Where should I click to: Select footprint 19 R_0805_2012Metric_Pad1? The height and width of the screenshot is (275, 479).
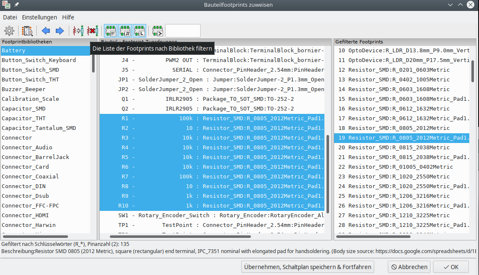pyautogui.click(x=402, y=138)
